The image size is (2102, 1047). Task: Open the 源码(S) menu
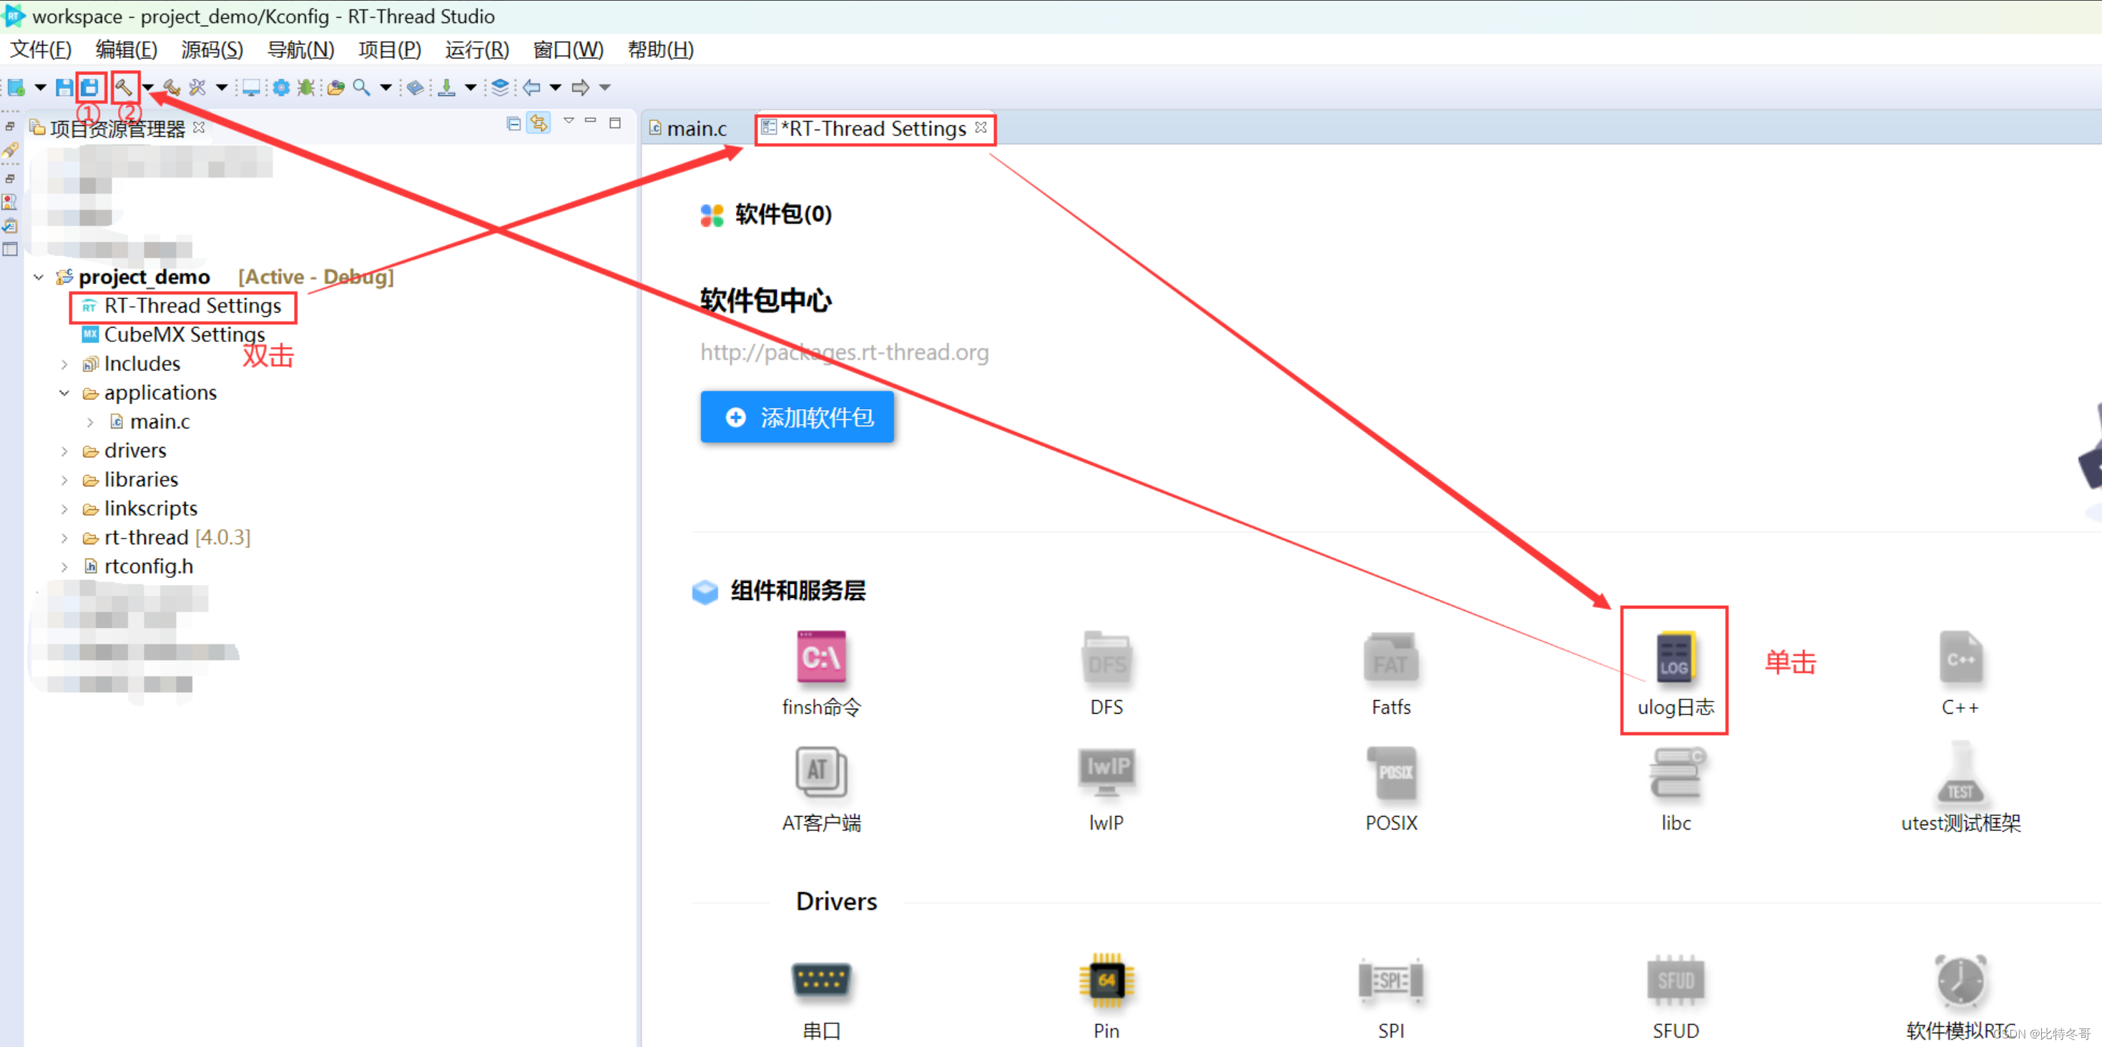click(212, 50)
